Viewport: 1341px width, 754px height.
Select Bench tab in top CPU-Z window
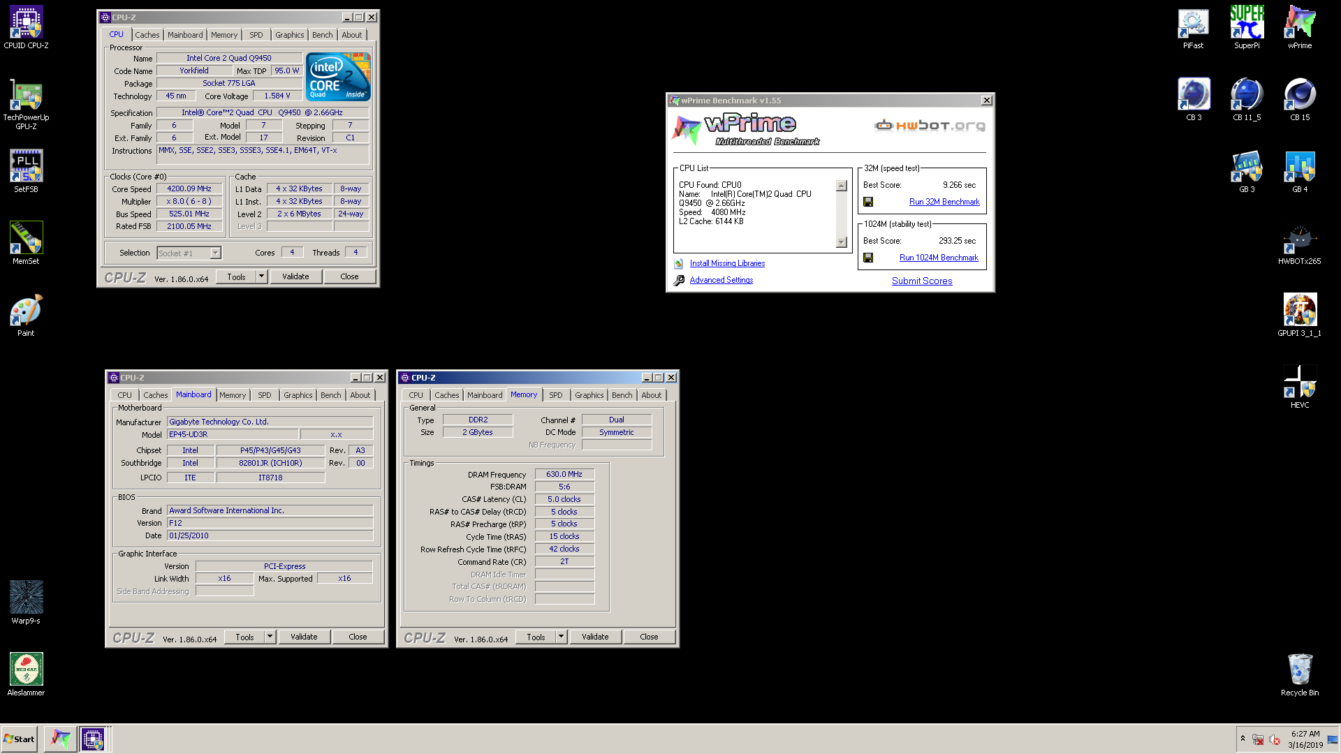322,35
